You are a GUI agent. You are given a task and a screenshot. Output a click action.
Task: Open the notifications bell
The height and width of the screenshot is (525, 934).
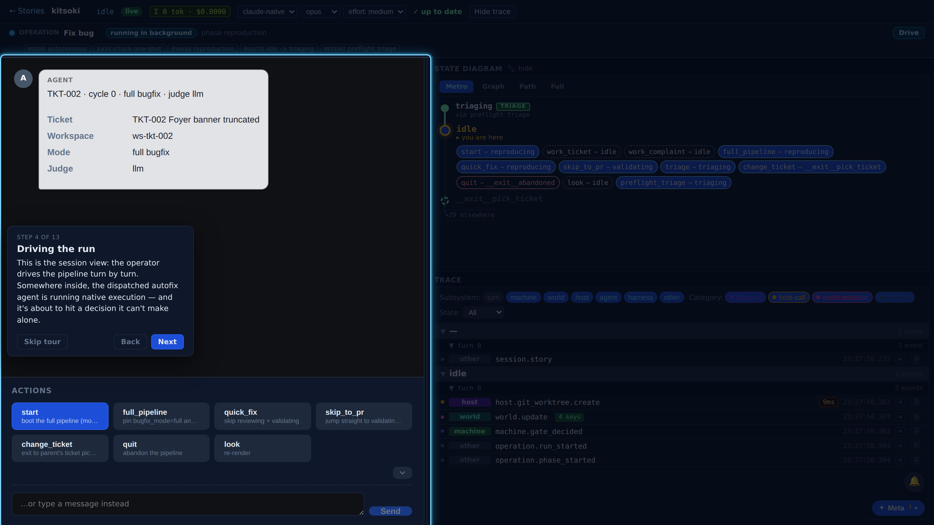click(x=914, y=482)
